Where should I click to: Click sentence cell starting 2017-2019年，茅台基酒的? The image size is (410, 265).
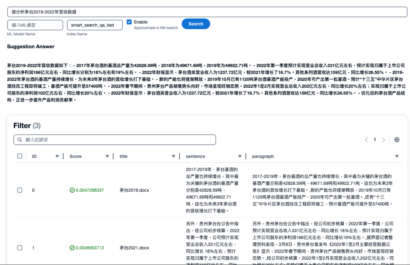click(x=212, y=190)
